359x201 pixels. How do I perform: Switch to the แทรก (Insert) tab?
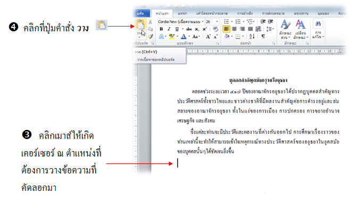[182, 13]
